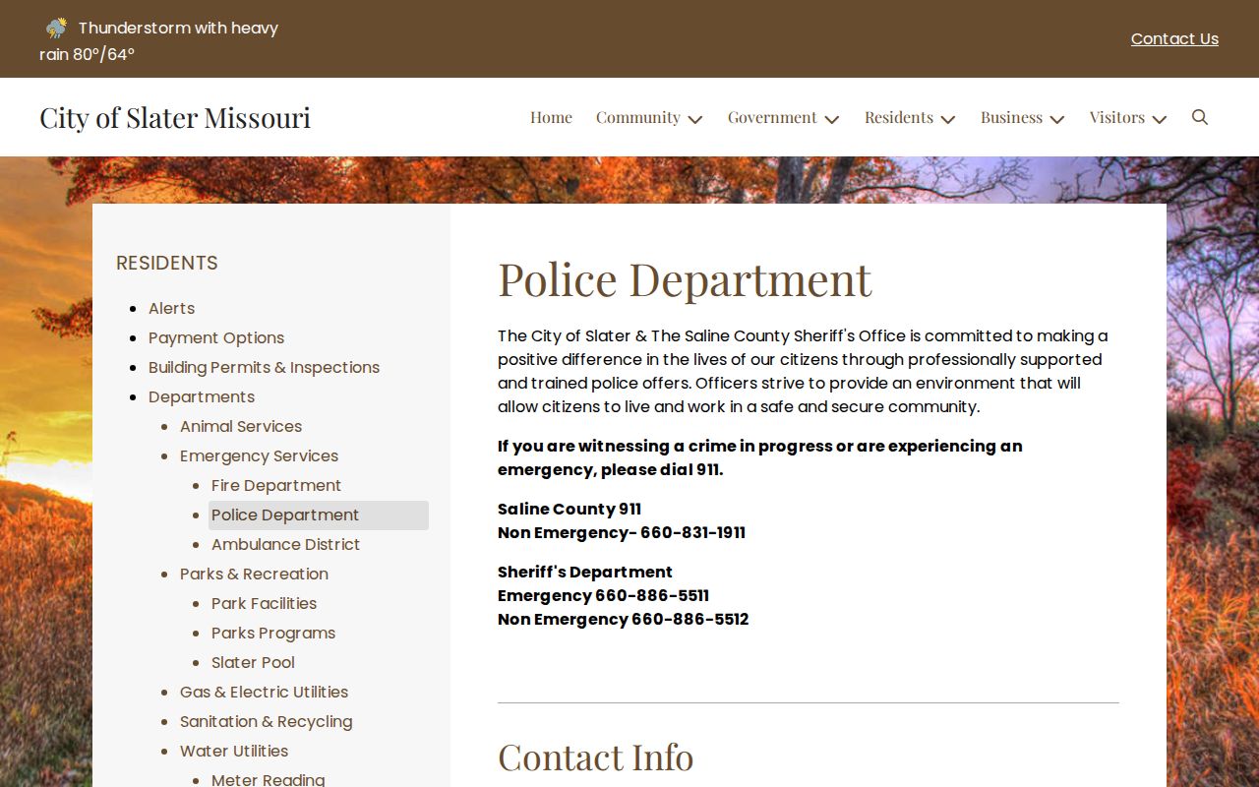The image size is (1259, 787).
Task: Expand the Business menu chevron
Action: [1057, 119]
